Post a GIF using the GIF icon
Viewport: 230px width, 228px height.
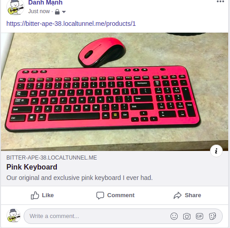pyautogui.click(x=200, y=216)
